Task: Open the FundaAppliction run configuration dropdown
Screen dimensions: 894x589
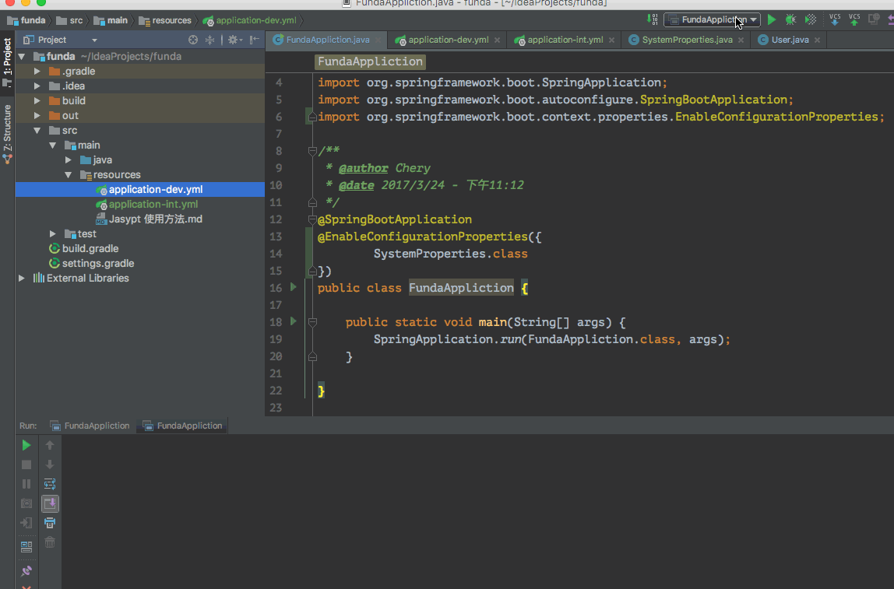Action: [712, 20]
